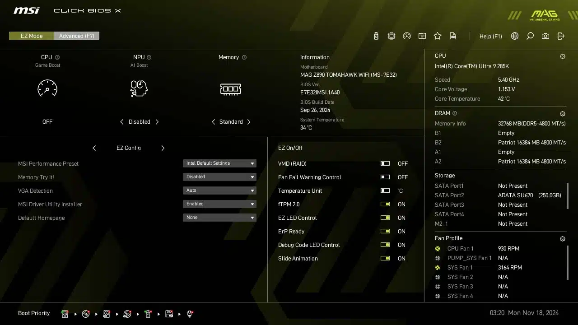578x325 pixels.
Task: Open CPU settings gear icon
Action: [x=563, y=56]
